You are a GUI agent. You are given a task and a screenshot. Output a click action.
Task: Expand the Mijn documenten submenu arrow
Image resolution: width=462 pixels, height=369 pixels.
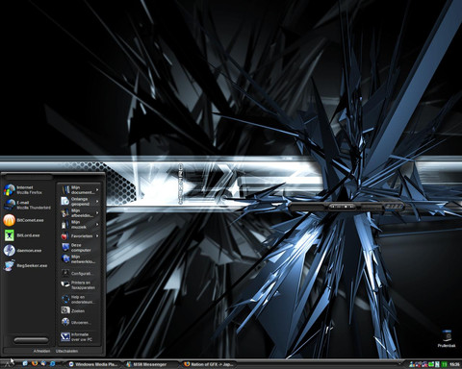[97, 190]
